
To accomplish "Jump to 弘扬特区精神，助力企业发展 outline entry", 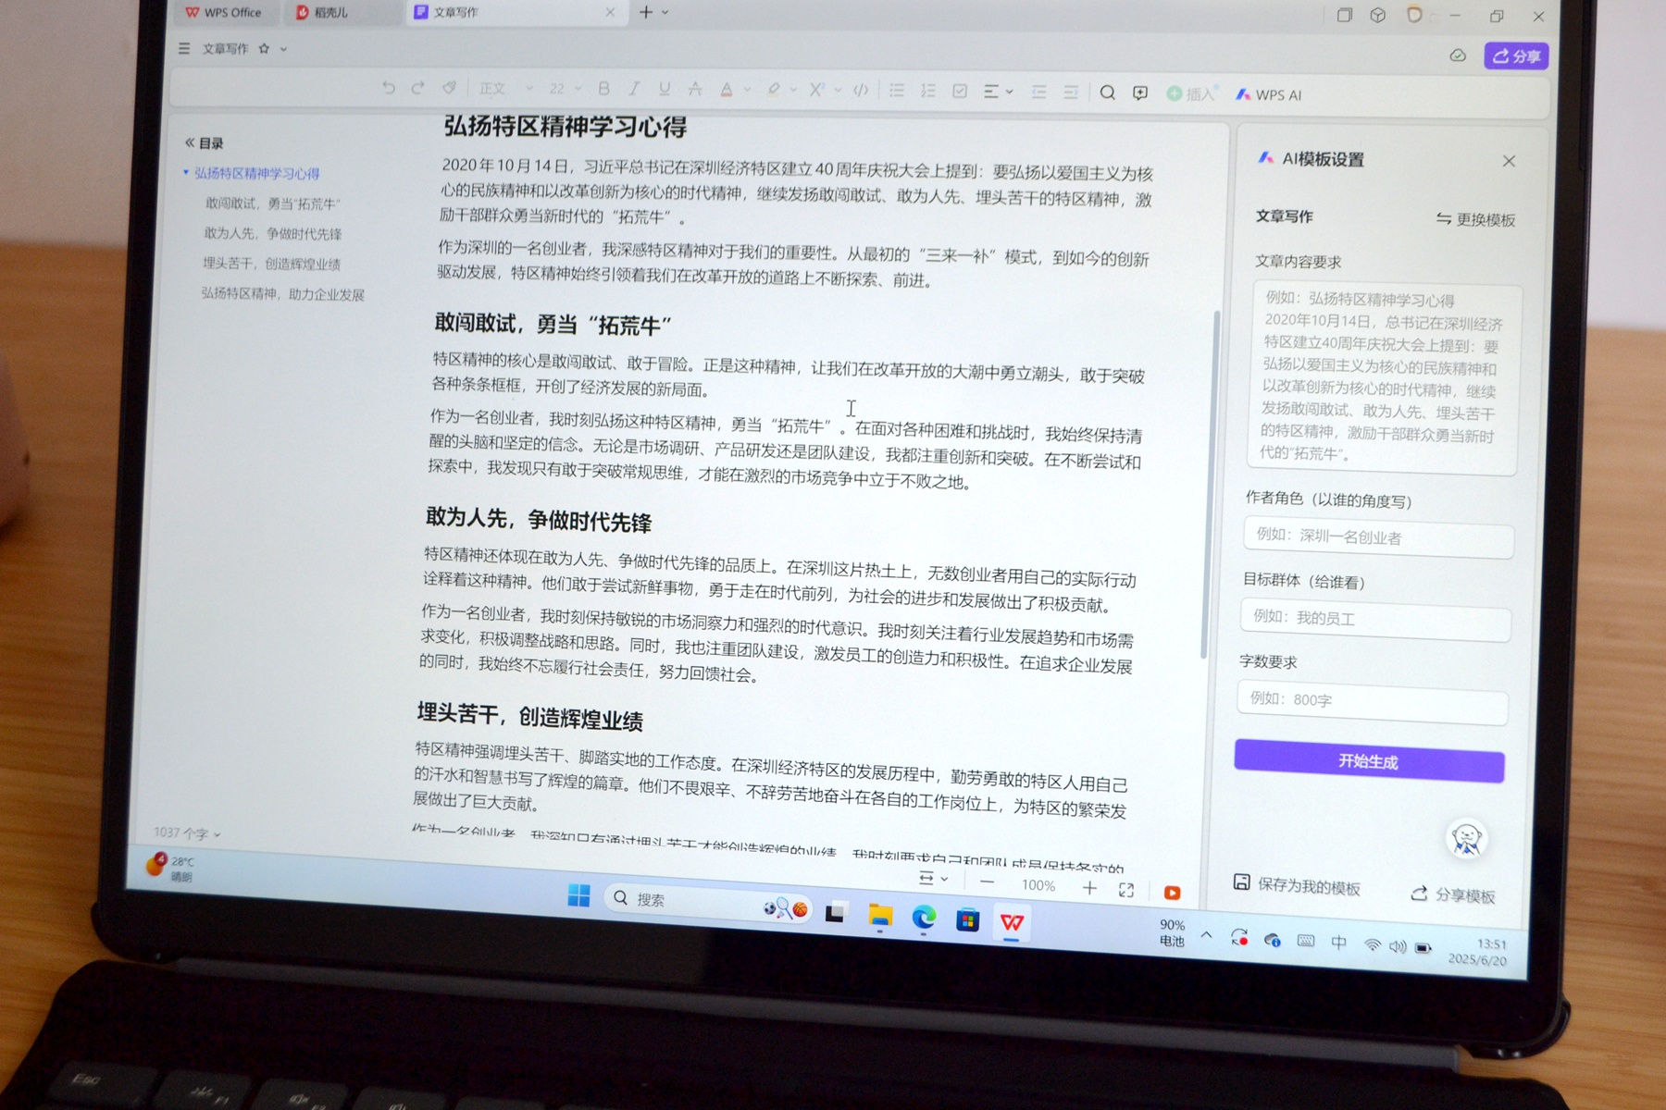I will tap(282, 294).
